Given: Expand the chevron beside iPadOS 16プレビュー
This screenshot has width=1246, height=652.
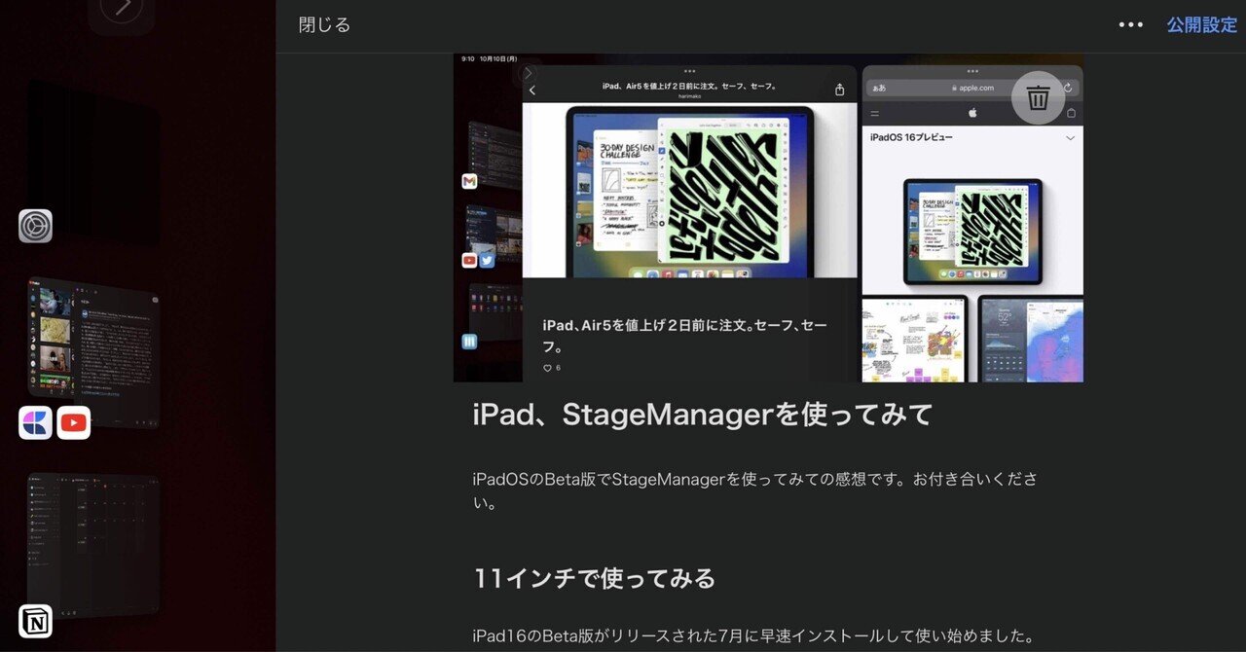Looking at the screenshot, I should pyautogui.click(x=1070, y=137).
